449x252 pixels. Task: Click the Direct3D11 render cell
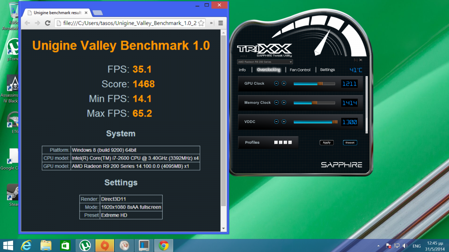pos(131,199)
